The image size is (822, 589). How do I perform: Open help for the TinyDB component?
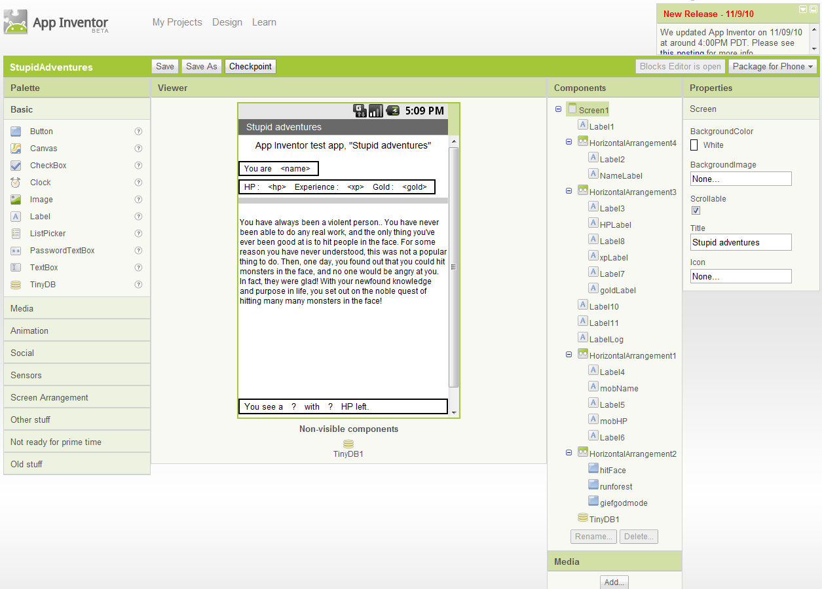tap(138, 285)
